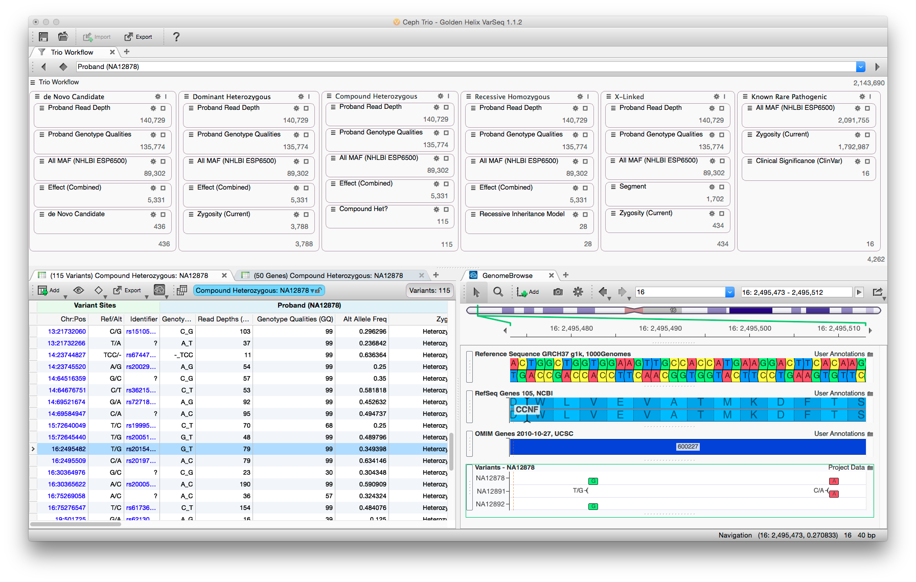
Task: Toggle checkbox on de Novo Candidate's Proband Read Depth filter
Action: pos(163,108)
